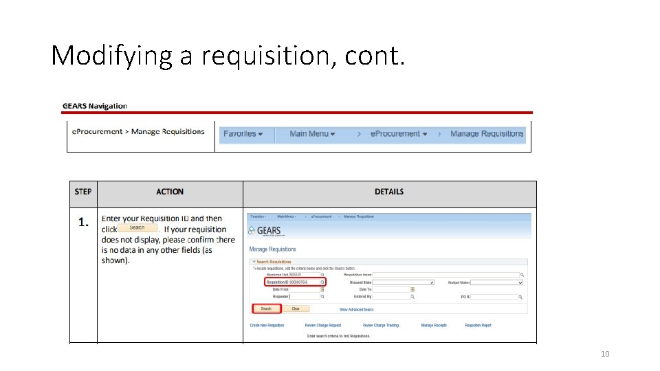Click the Clear button

coord(296,308)
